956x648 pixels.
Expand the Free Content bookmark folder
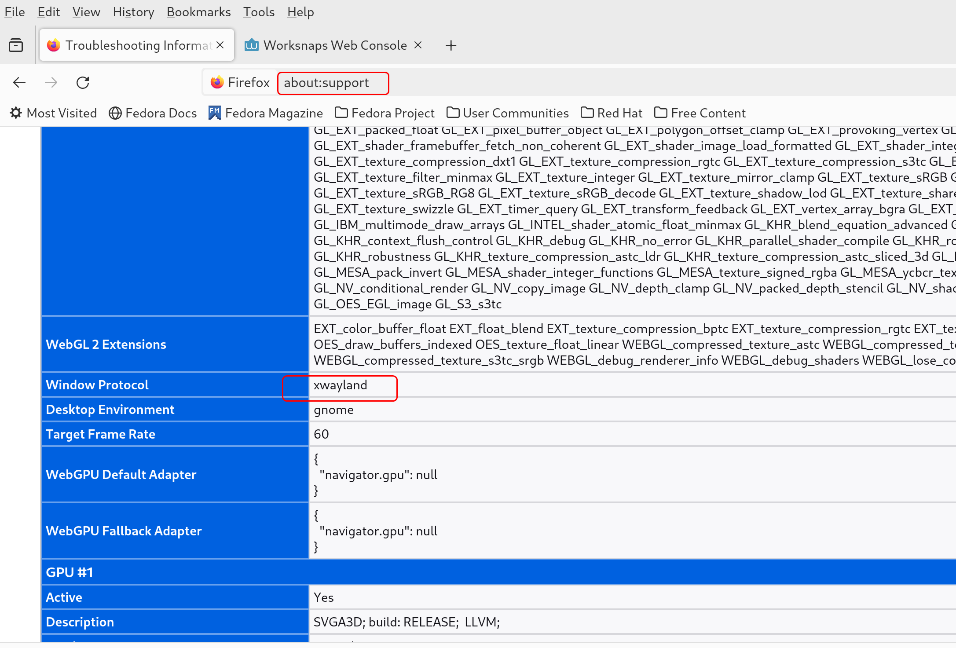click(x=700, y=113)
